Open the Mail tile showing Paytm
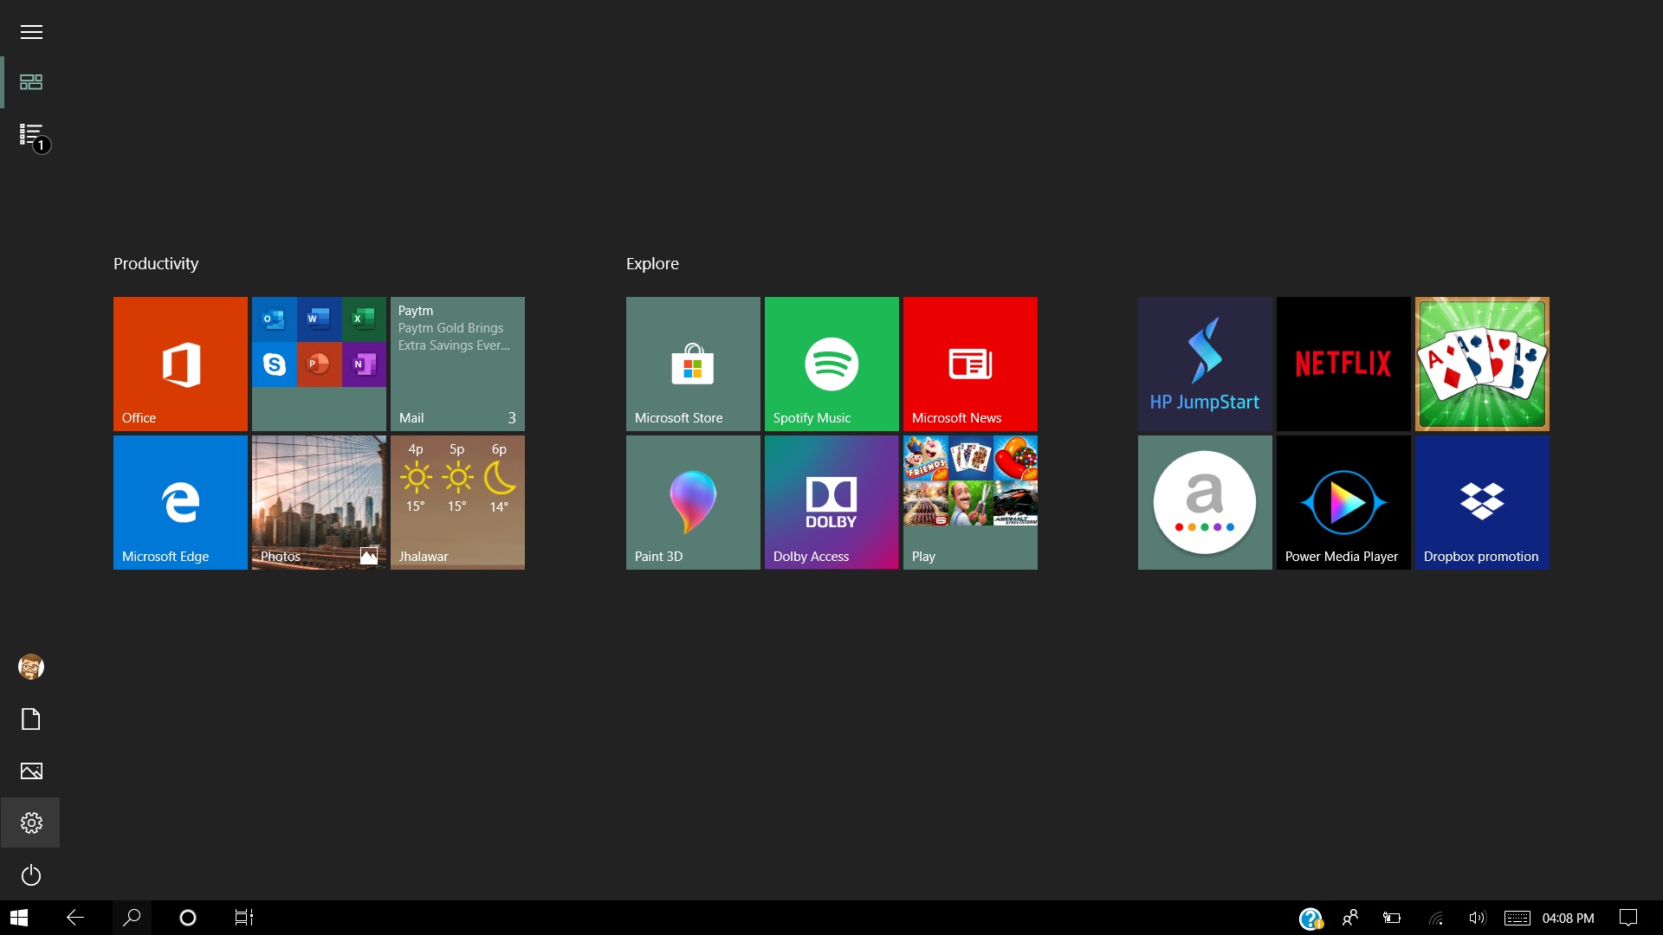Image resolution: width=1663 pixels, height=935 pixels. pos(457,364)
